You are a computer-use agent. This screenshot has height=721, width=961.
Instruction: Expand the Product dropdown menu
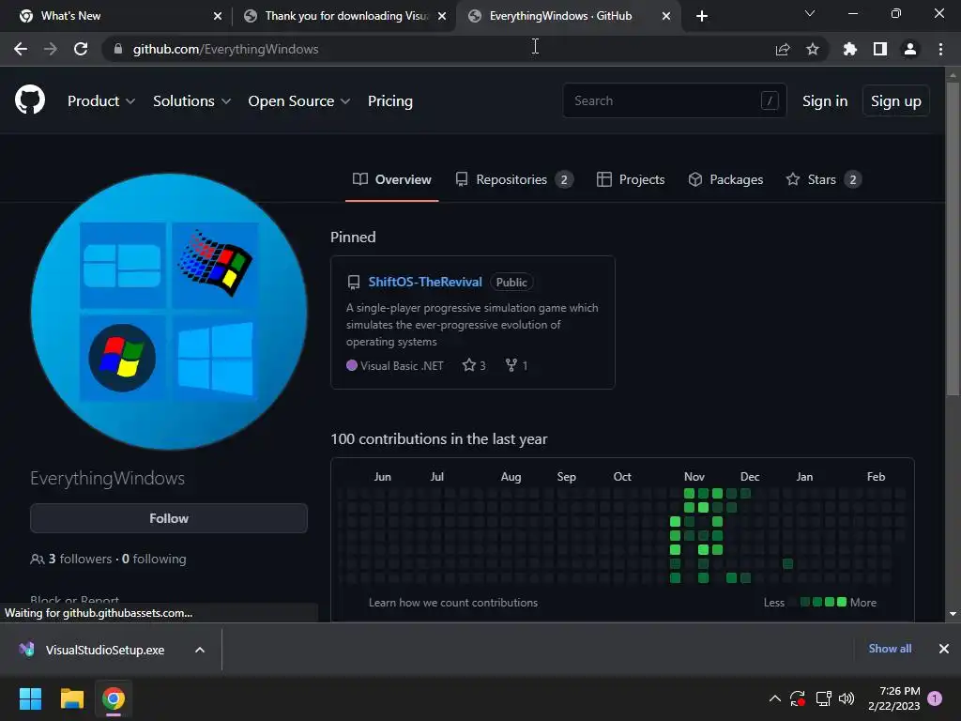[101, 100]
